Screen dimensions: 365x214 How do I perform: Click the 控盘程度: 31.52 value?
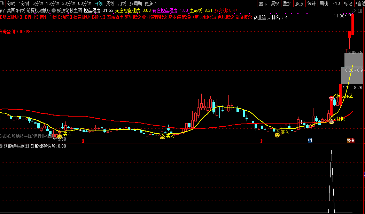tap(99, 10)
